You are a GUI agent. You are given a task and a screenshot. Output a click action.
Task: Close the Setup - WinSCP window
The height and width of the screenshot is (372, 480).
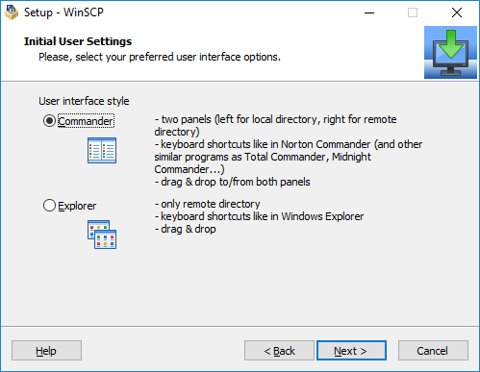click(457, 12)
